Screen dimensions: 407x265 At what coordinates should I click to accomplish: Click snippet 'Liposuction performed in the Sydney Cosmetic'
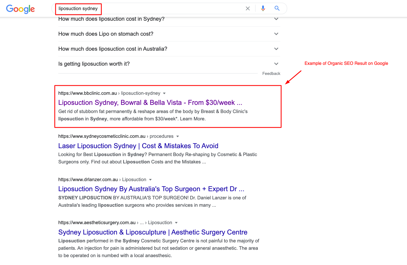coord(159,248)
